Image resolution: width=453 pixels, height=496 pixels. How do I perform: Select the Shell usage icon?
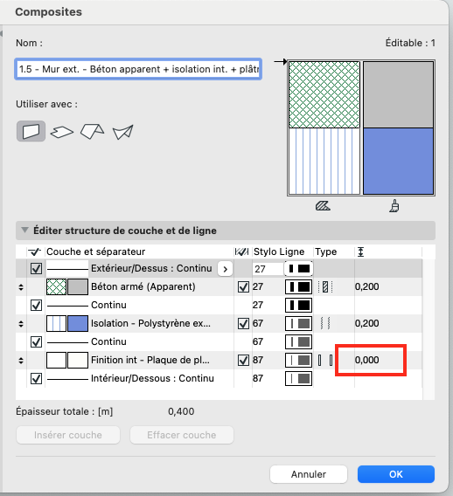[123, 132]
